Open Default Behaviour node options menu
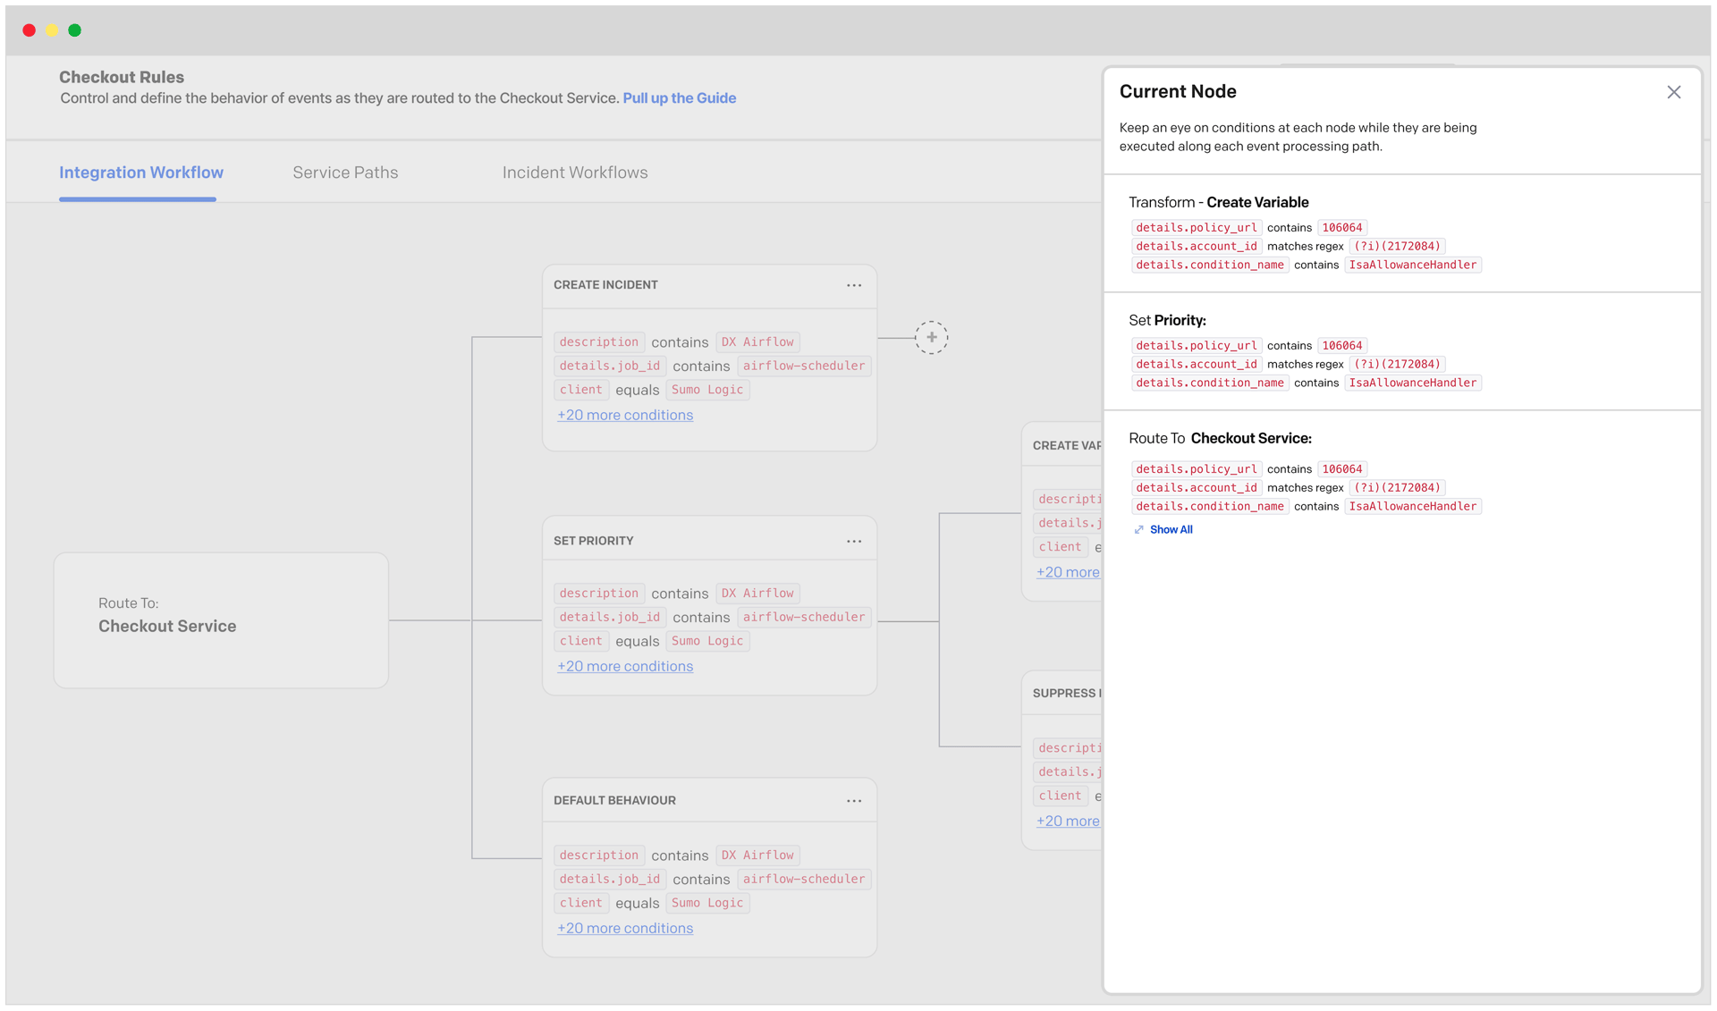This screenshot has height=1011, width=1717. coord(854,800)
